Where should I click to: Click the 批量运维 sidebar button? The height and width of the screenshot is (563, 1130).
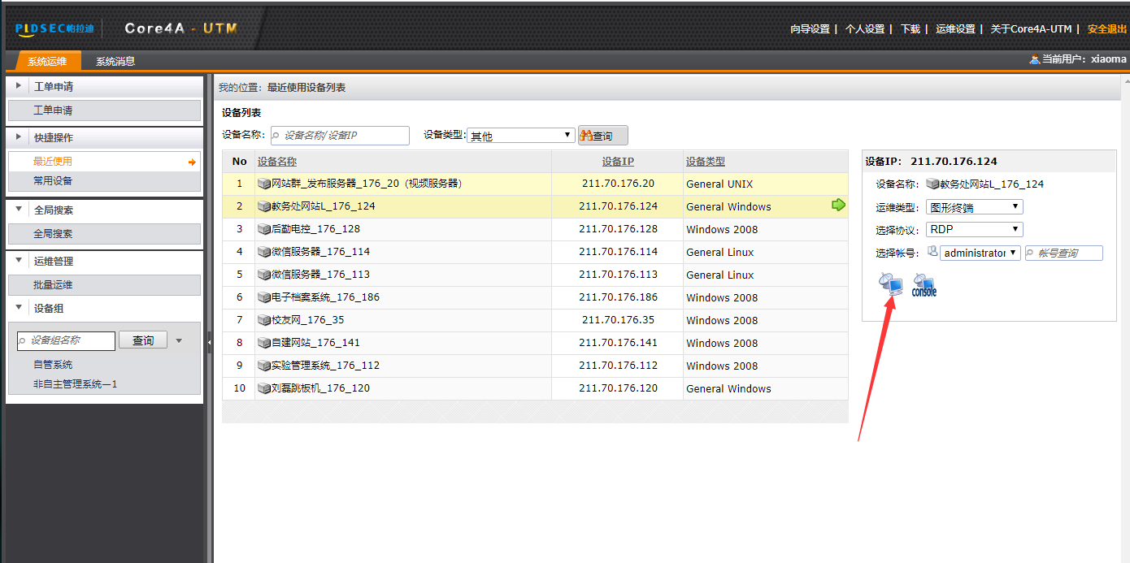104,284
